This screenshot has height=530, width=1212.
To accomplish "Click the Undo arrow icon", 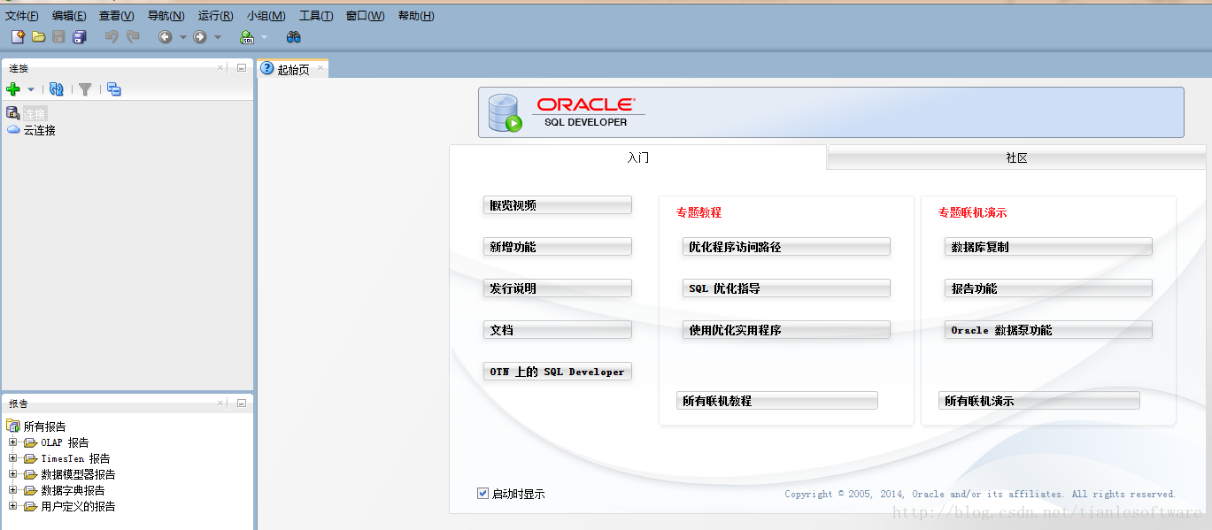I will pos(112,36).
